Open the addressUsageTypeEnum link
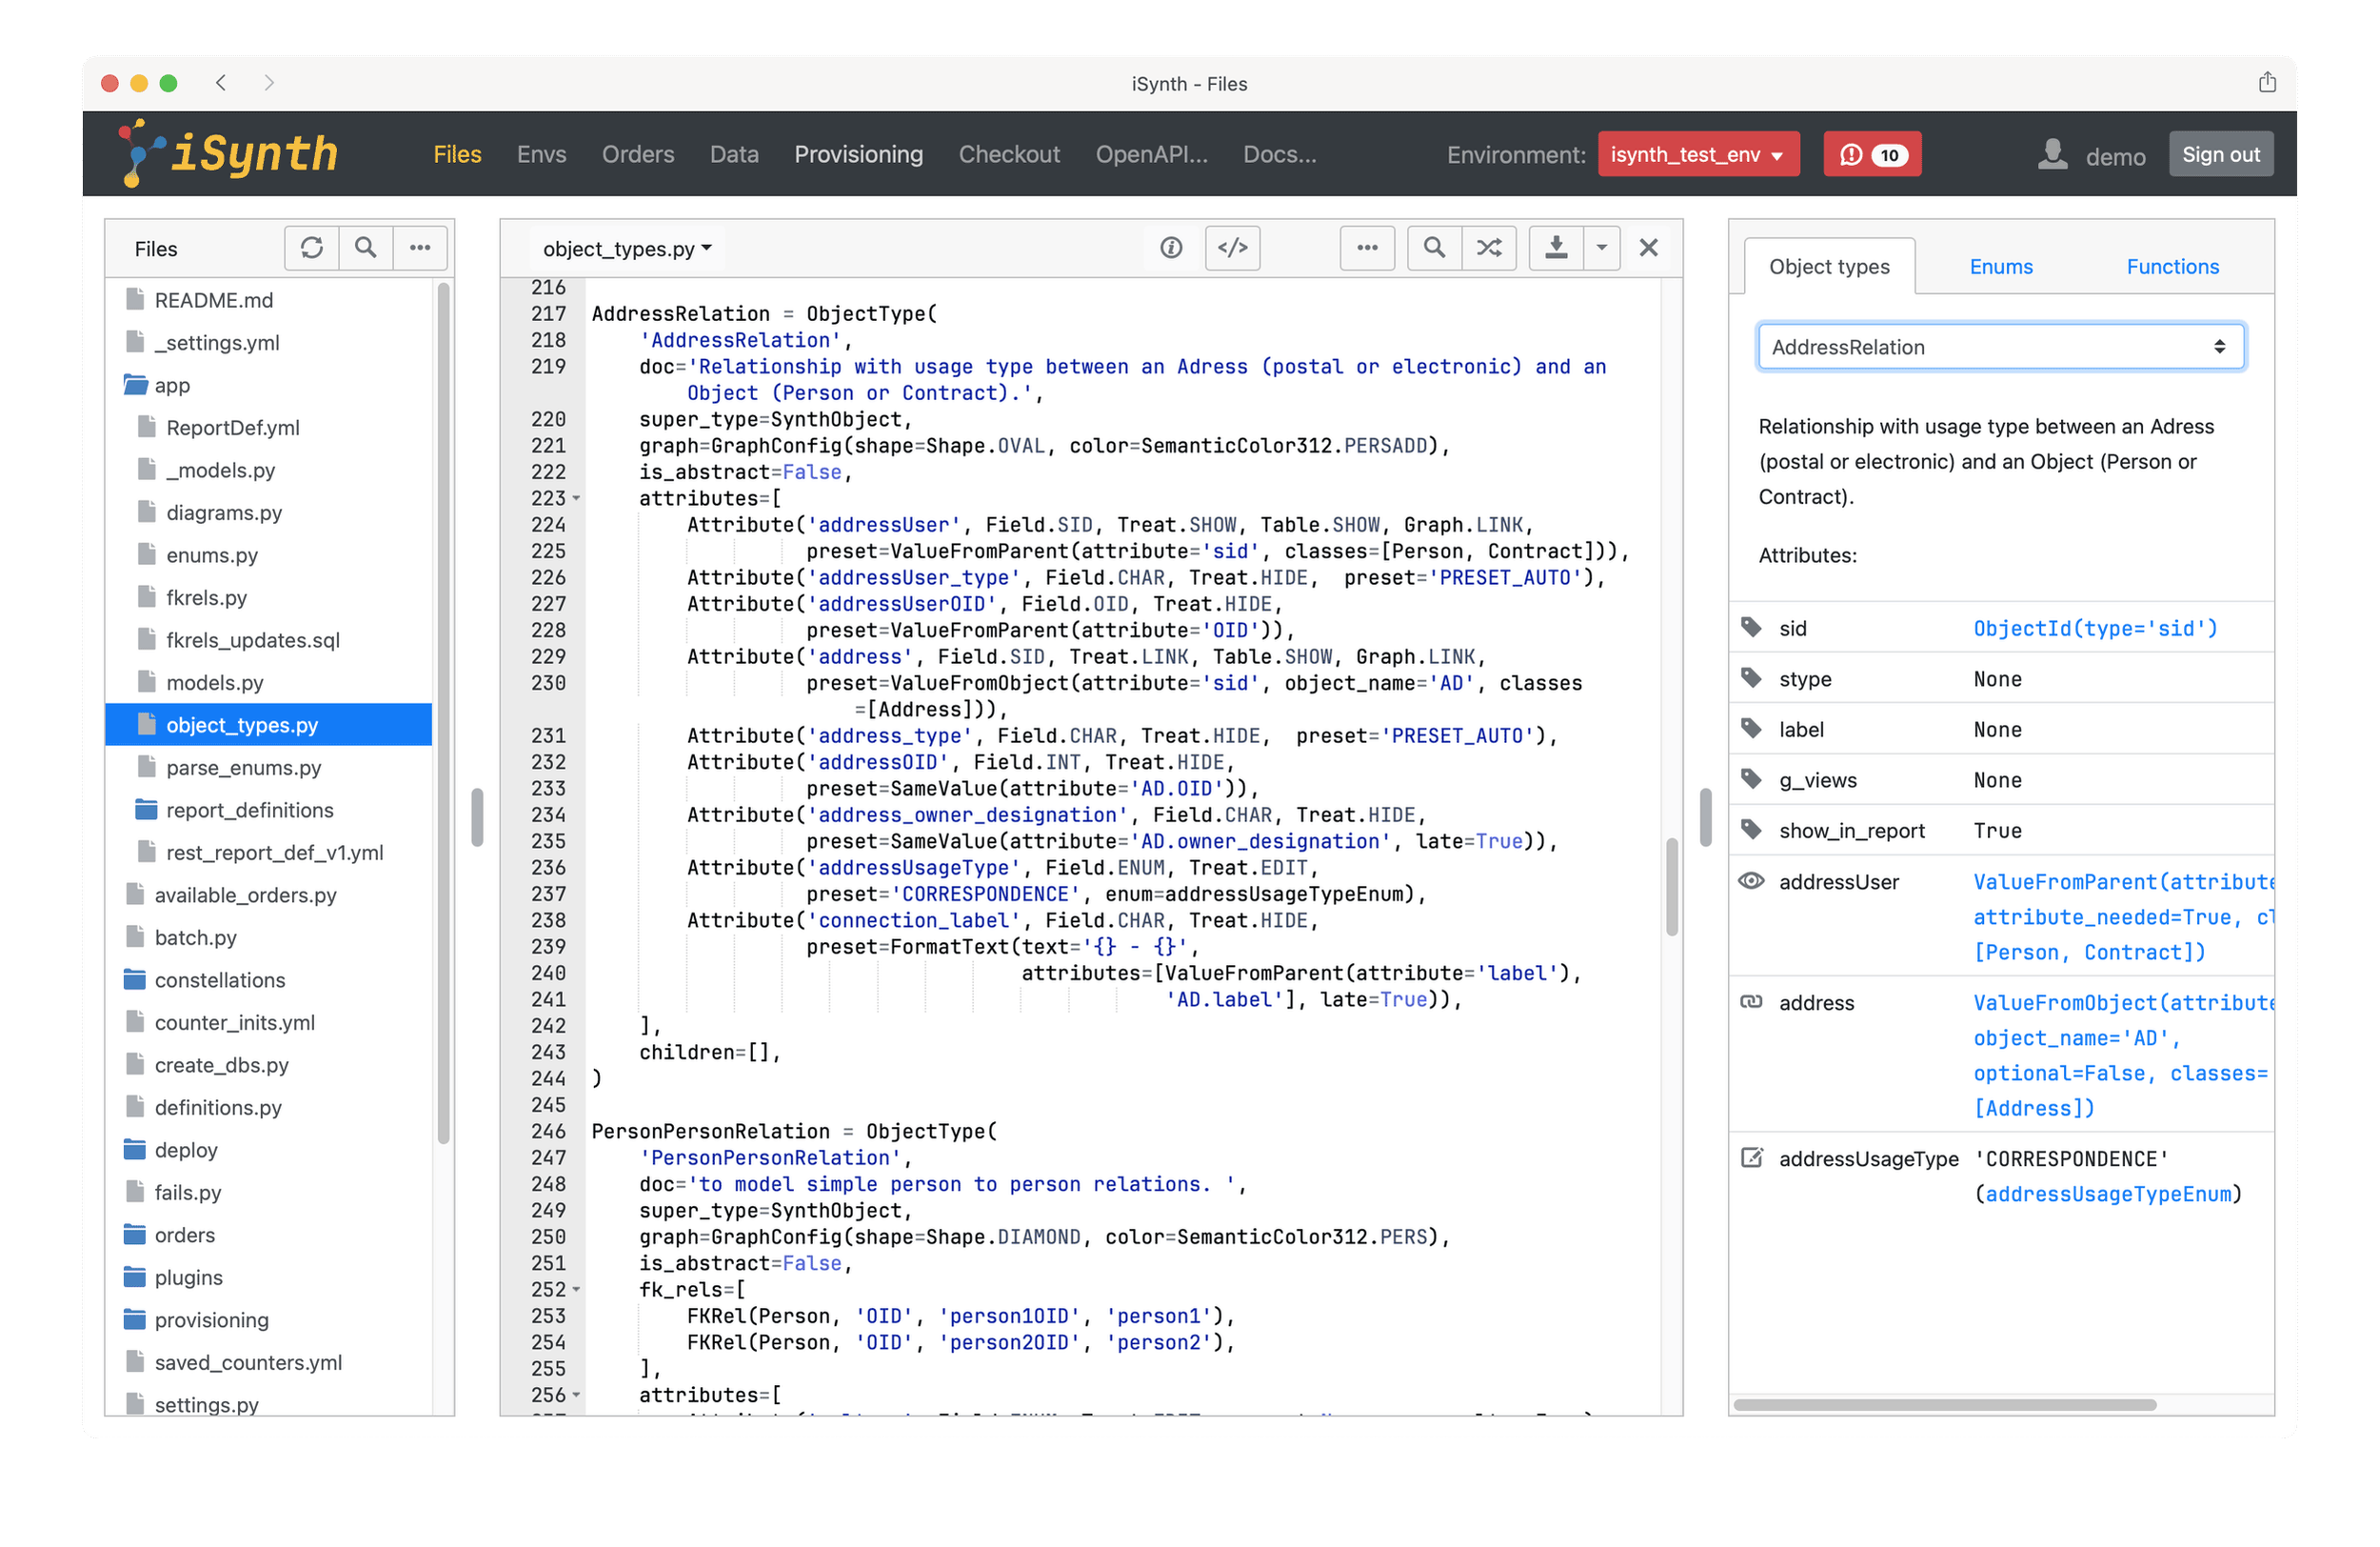The image size is (2380, 1547). [x=2108, y=1193]
